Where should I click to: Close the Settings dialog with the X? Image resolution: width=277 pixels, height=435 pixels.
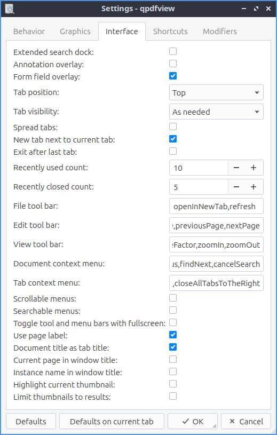pos(268,9)
